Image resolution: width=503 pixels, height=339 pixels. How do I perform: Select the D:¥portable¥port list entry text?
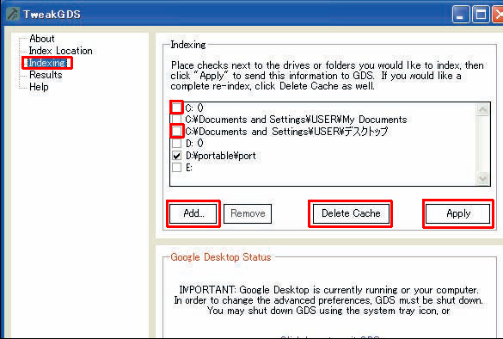click(221, 156)
